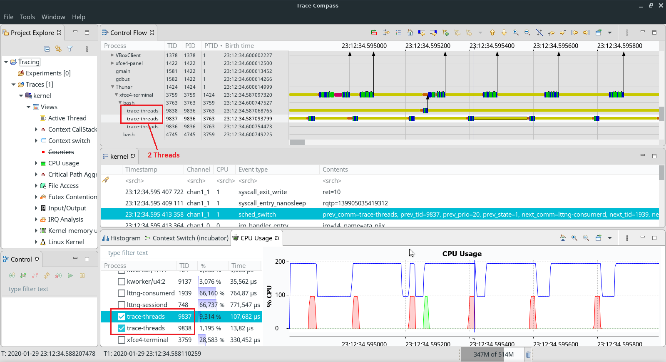Check the lttng-consumerd checkbox

122,293
